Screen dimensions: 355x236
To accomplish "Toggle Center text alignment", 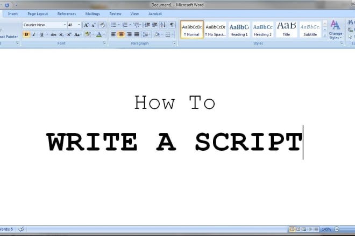I will 121,34.
